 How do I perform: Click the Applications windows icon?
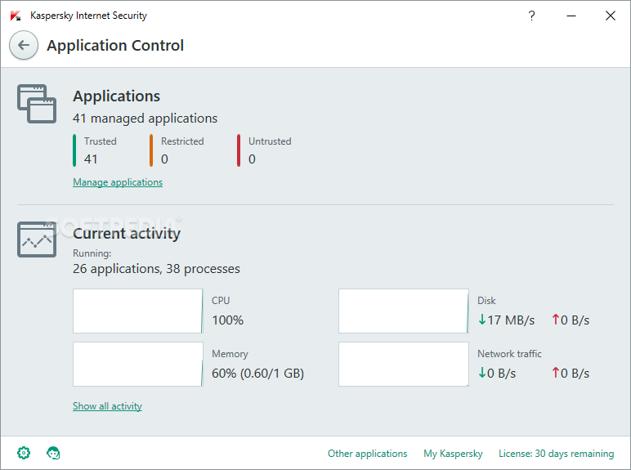click(x=37, y=104)
